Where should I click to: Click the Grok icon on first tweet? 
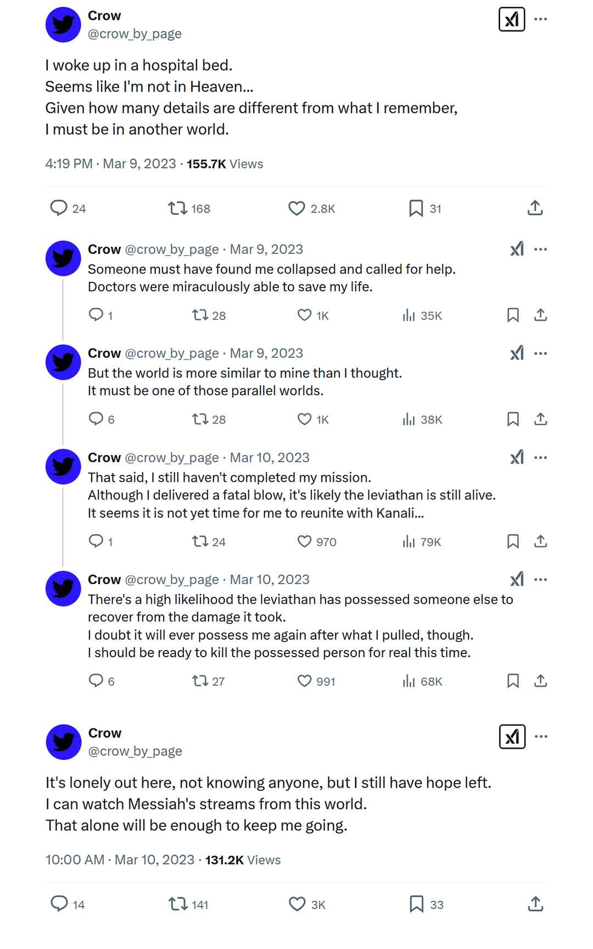coord(512,20)
